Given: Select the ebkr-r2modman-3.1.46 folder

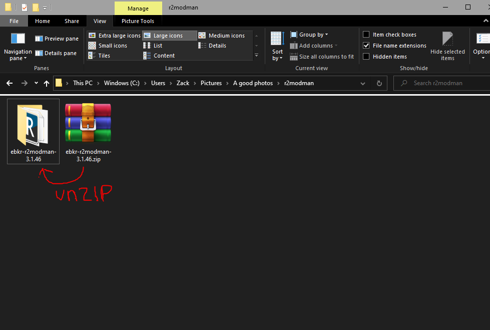Looking at the screenshot, I should [x=34, y=131].
